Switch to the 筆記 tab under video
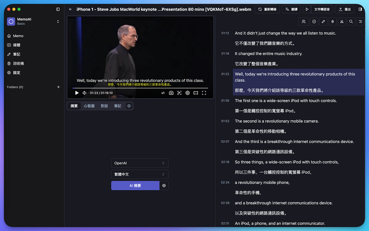Image resolution: width=369 pixels, height=231 pixels. click(x=118, y=106)
